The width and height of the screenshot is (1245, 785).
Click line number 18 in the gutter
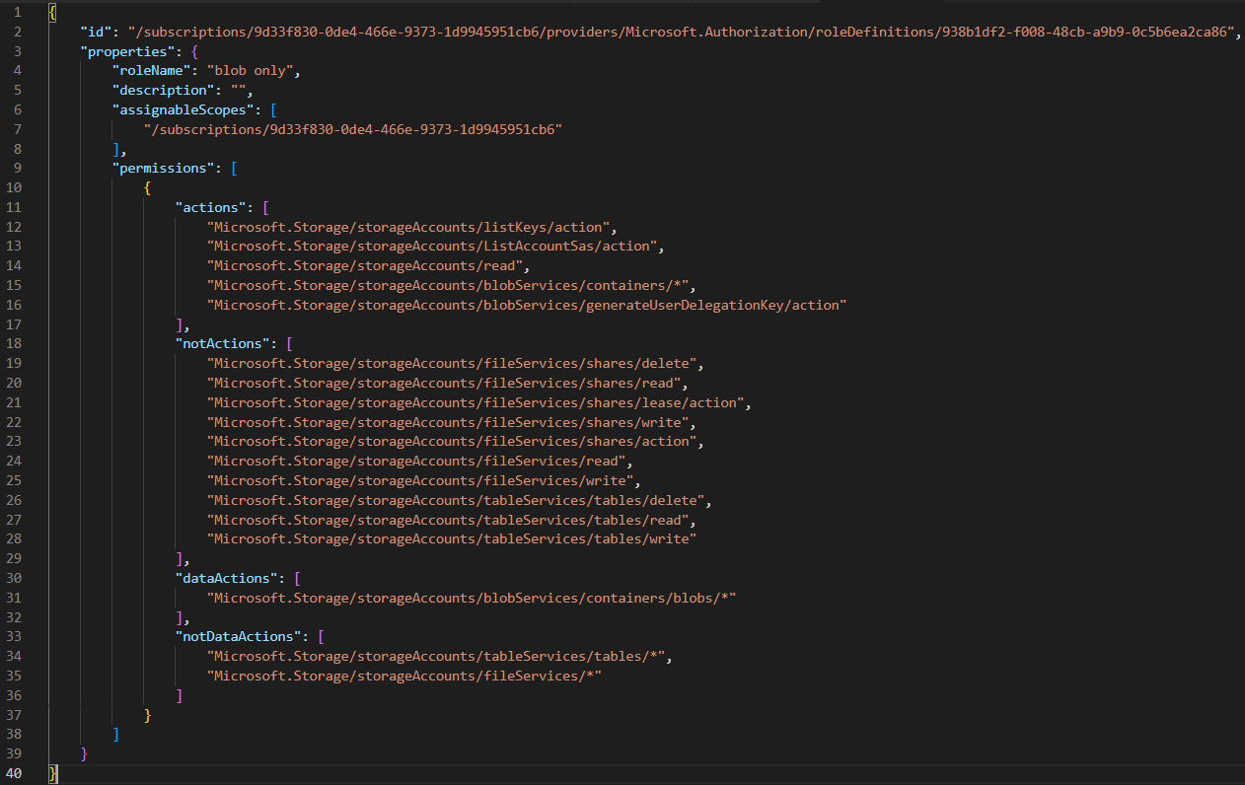coord(16,344)
